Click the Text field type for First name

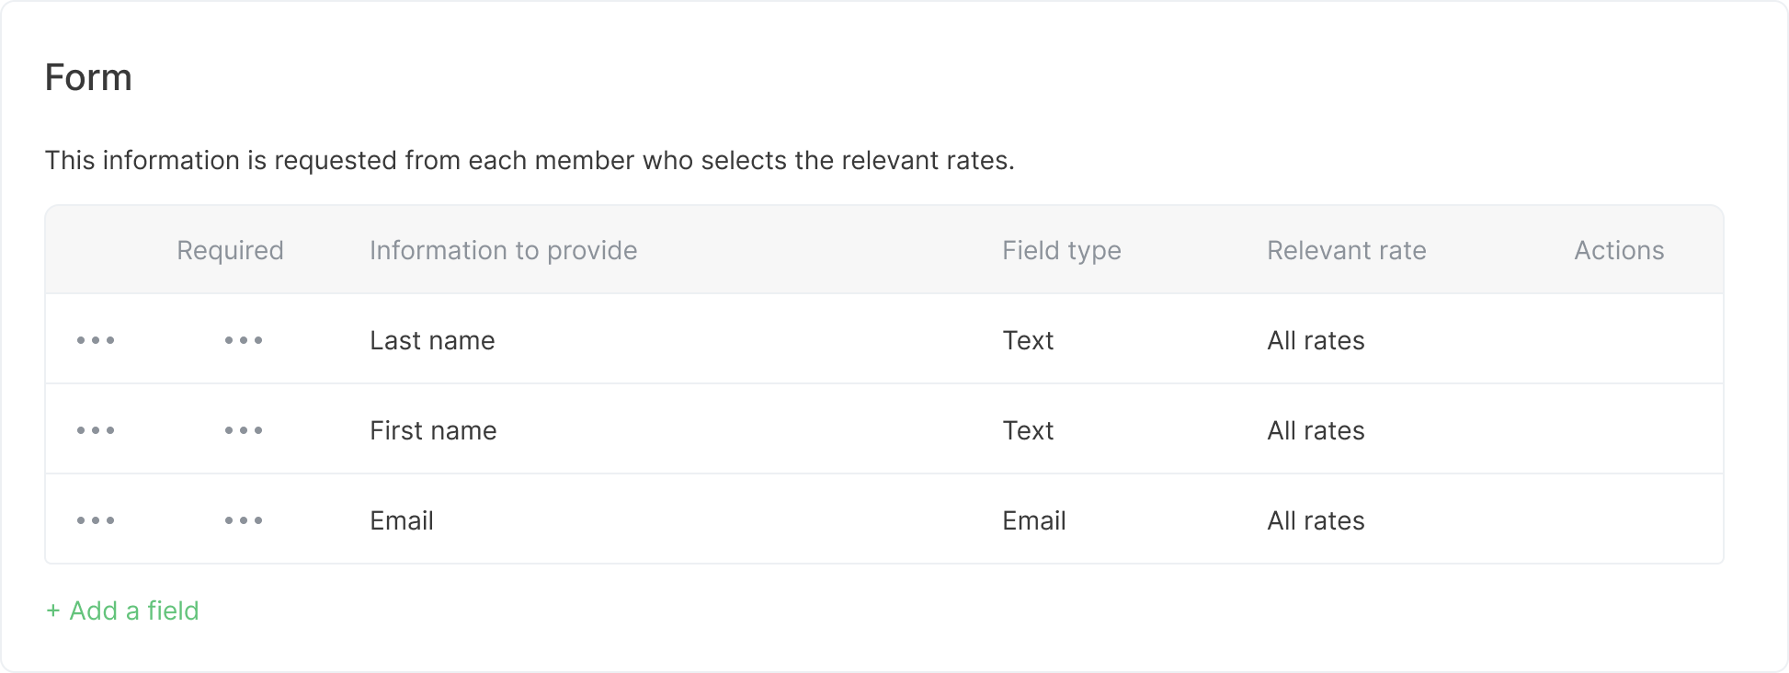pos(1028,430)
